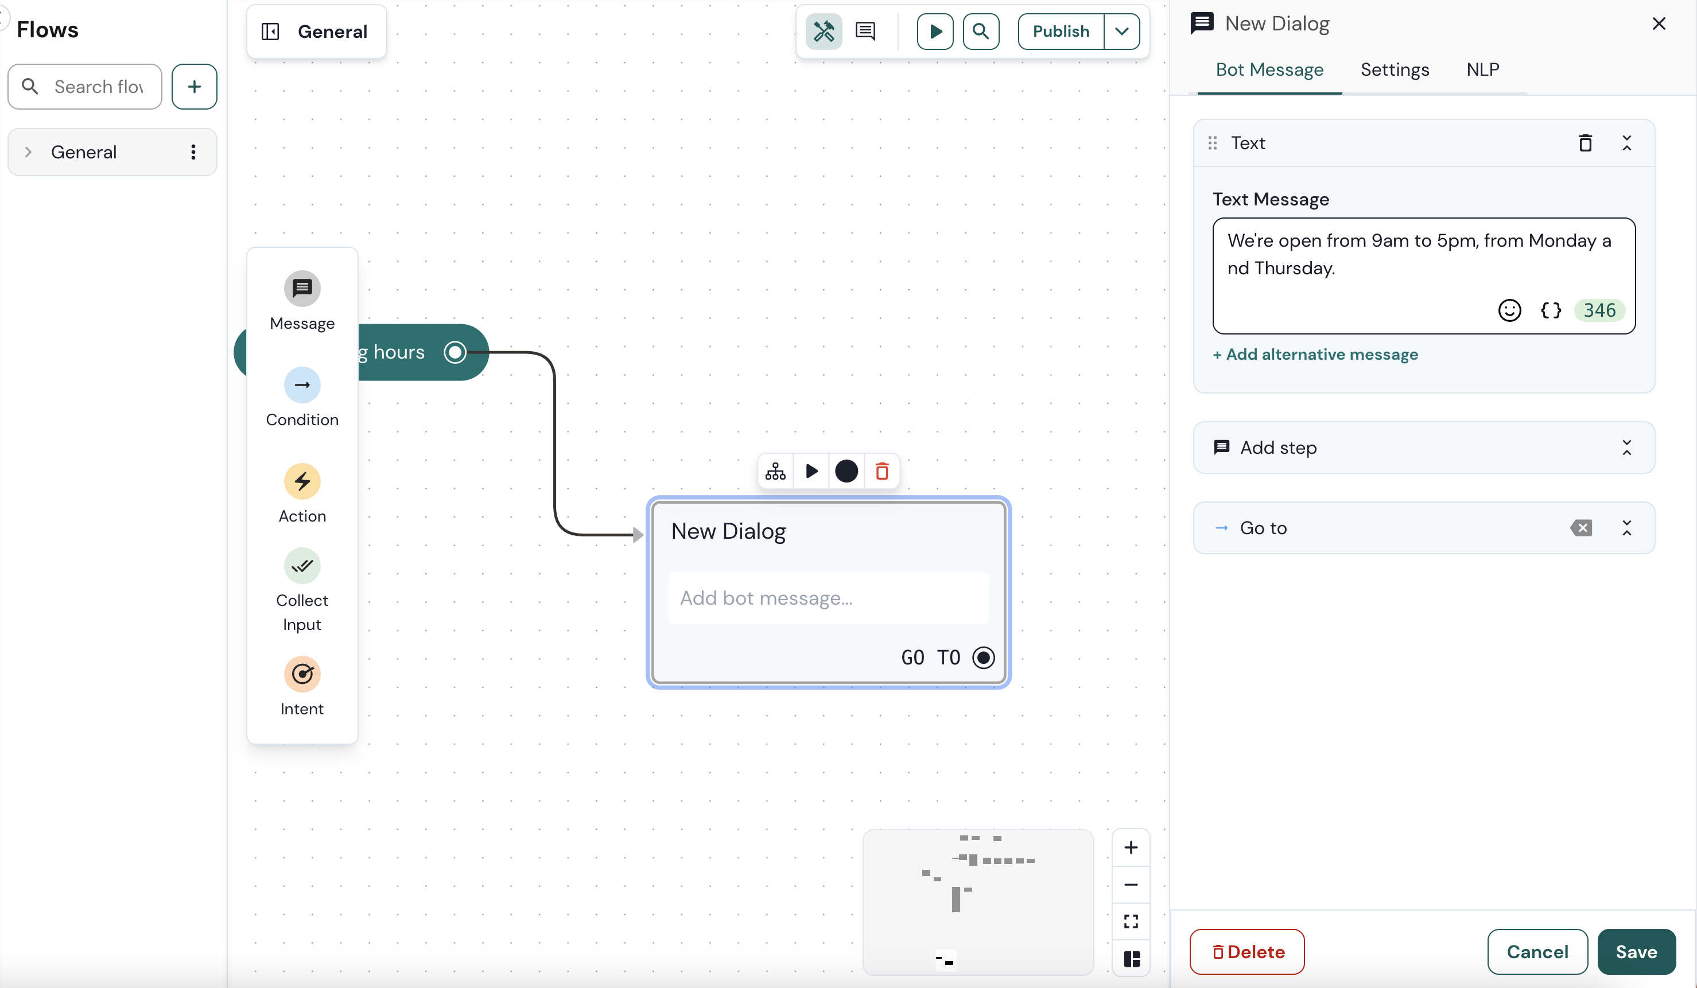Click the record circle above New Dialog node
Viewport: 1697px width, 988px height.
tap(846, 471)
